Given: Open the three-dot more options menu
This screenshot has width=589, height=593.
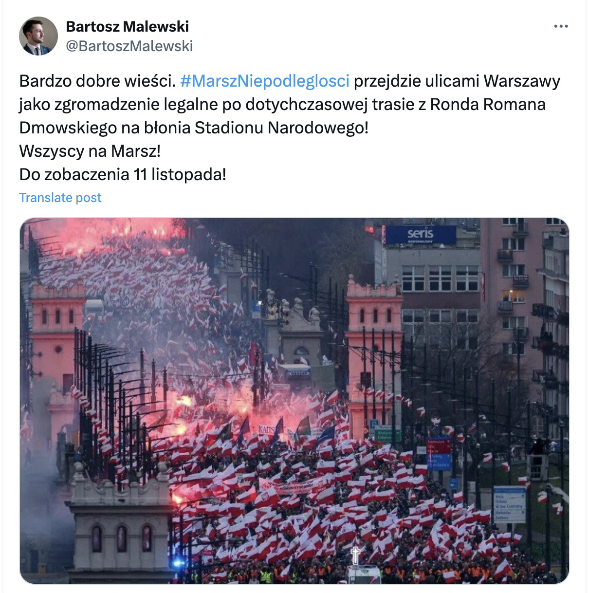Looking at the screenshot, I should tap(561, 26).
